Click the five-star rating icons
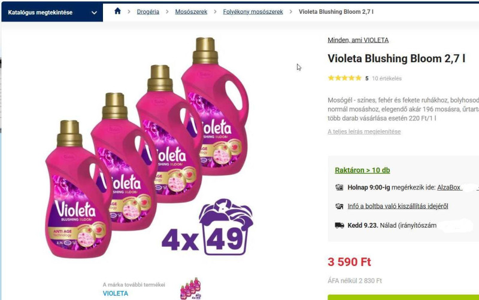 coord(345,78)
